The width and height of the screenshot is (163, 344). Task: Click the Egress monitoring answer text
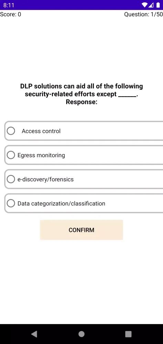coord(41,155)
